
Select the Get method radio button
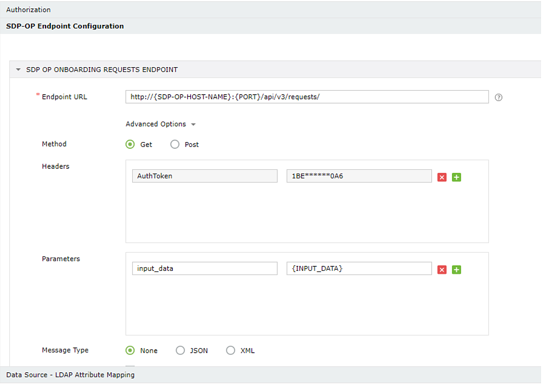tap(130, 145)
